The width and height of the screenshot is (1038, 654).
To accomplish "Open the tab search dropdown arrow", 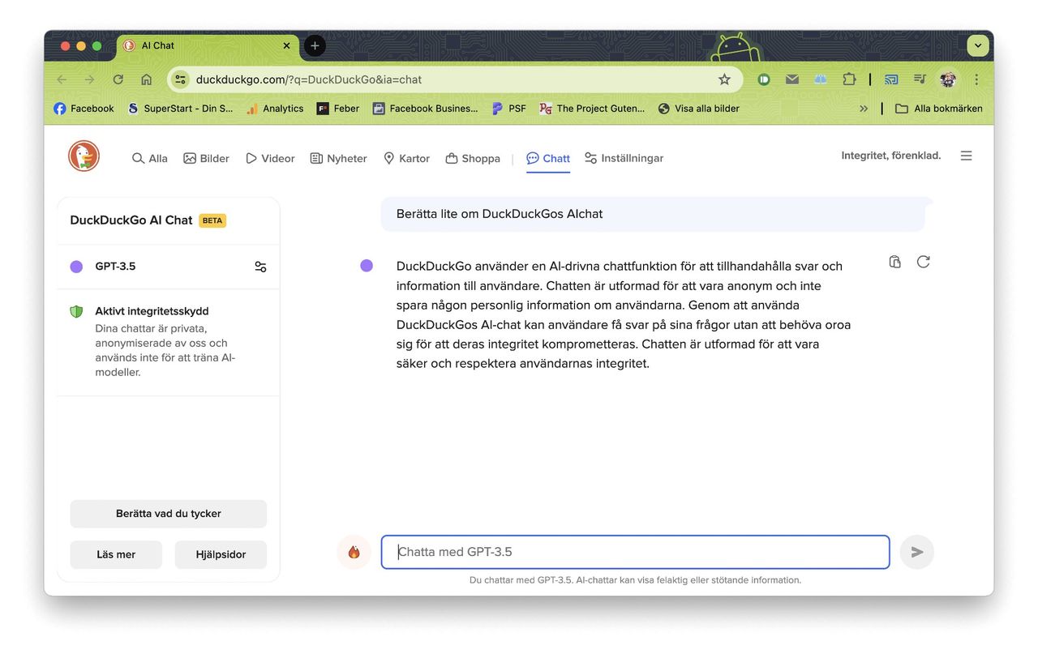I will (978, 45).
